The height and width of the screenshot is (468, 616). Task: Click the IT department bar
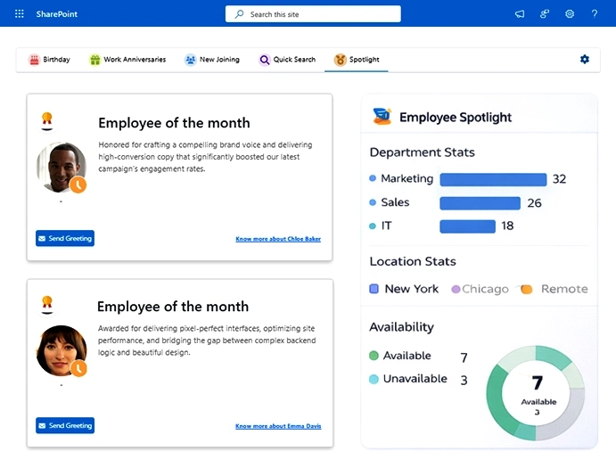coord(467,226)
